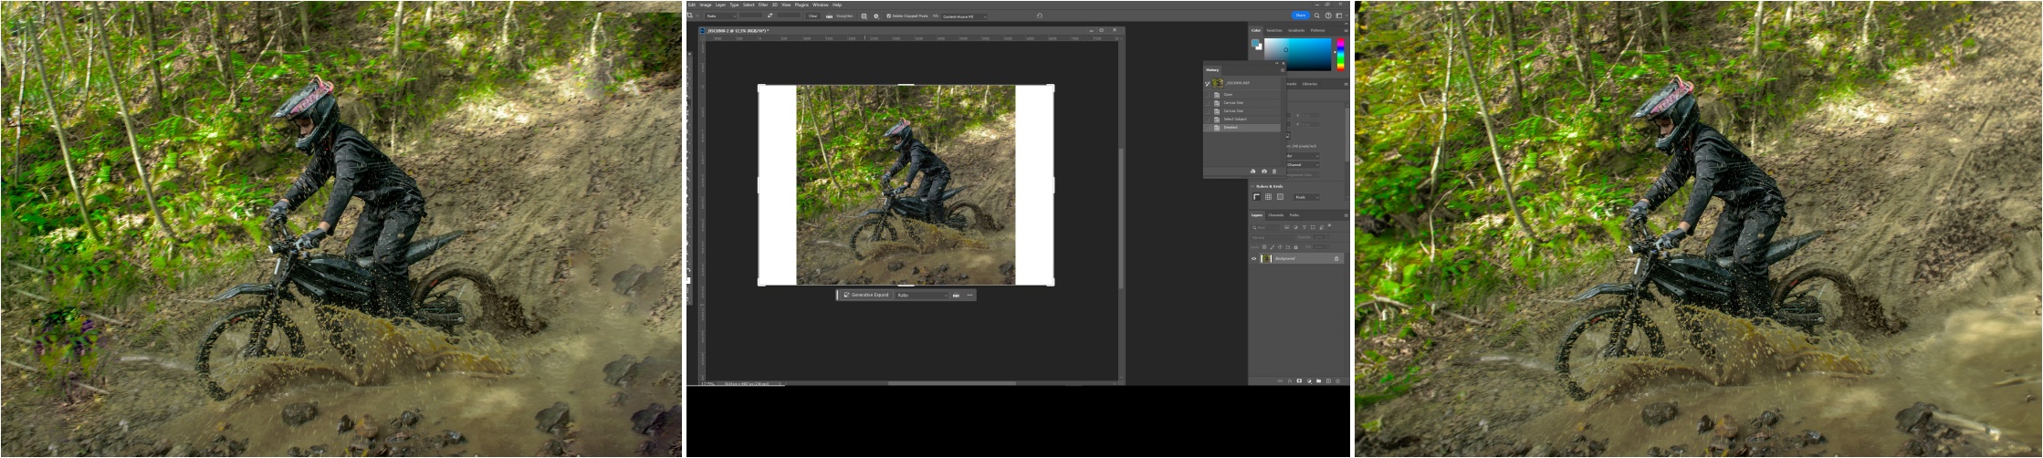Click the blue Share button
The image size is (2043, 458).
click(1300, 16)
